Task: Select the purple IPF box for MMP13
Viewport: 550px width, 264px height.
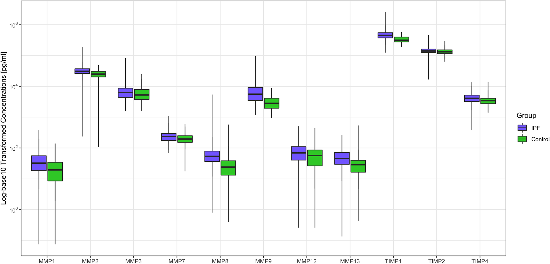Action: (x=342, y=158)
